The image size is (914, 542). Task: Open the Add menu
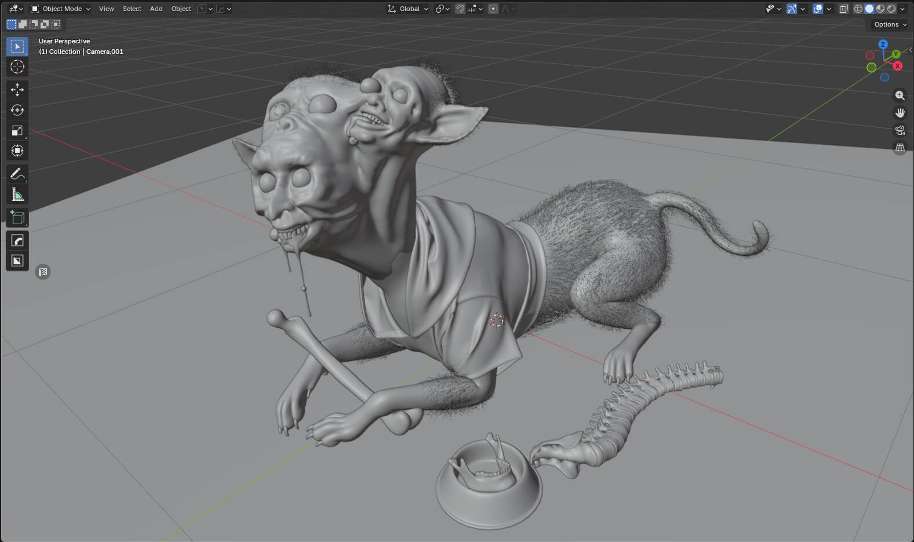(x=156, y=9)
